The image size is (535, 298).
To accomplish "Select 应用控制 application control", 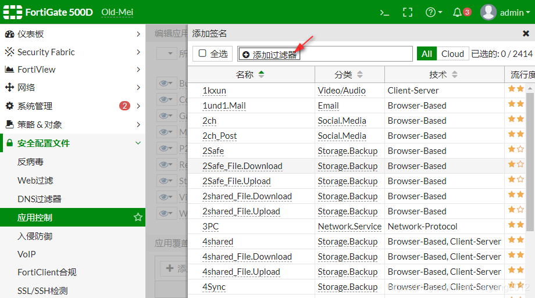I will tap(73, 217).
